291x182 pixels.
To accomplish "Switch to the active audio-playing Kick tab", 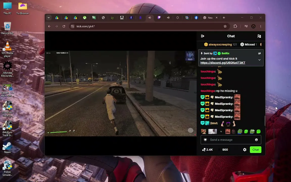I will (x=150, y=18).
